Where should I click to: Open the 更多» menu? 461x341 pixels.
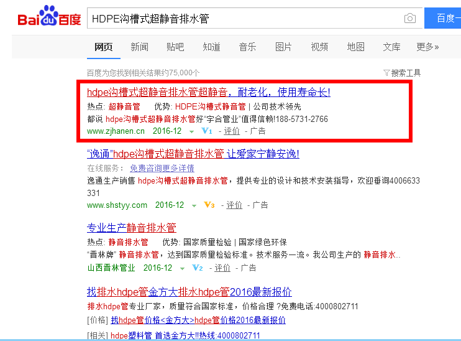427,47
